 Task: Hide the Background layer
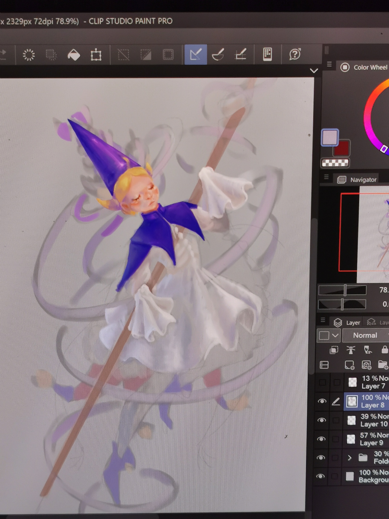[321, 476]
